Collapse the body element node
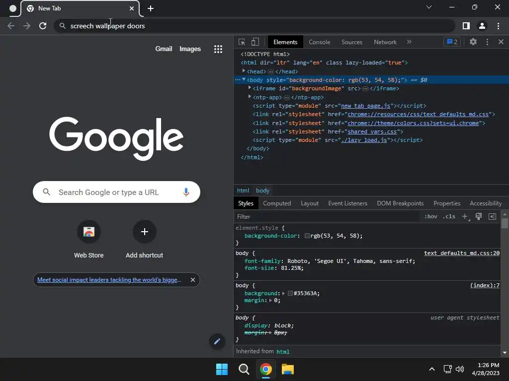Viewport: 509px width, 381px height. pos(244,79)
